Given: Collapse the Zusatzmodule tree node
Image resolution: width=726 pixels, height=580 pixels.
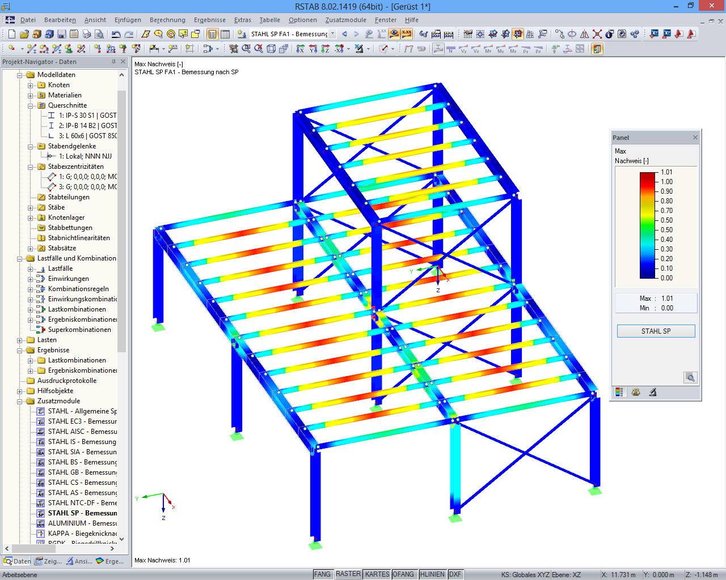Looking at the screenshot, I should point(20,401).
